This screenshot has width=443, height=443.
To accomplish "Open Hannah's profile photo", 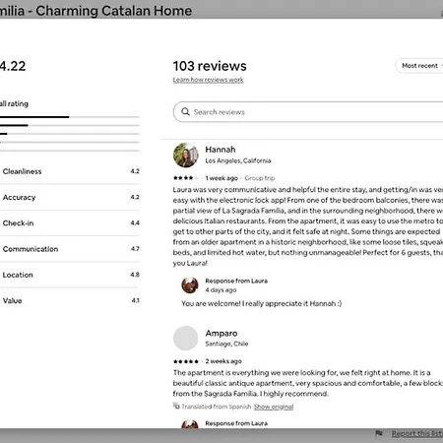I will click(x=186, y=155).
